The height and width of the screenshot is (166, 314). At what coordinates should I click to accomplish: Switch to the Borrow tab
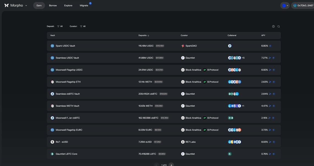click(x=53, y=5)
